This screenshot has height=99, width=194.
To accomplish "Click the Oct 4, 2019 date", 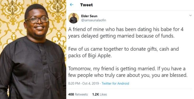I will tap(91, 83).
